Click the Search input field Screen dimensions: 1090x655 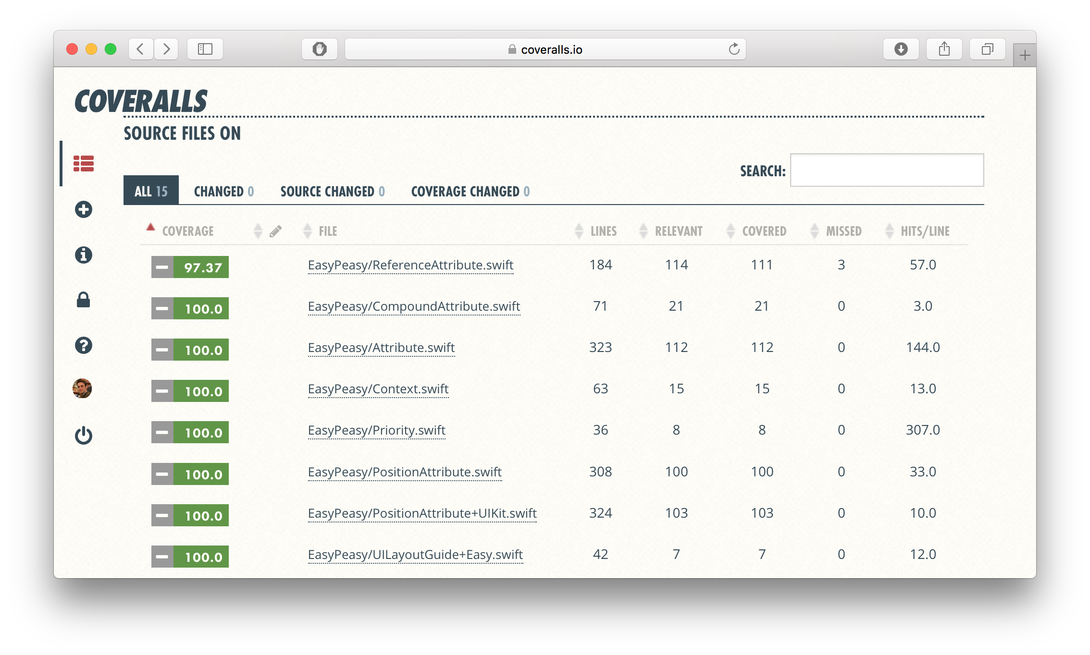click(887, 170)
